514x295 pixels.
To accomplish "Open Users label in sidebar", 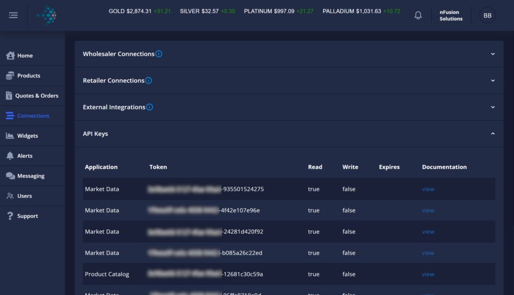I will (x=25, y=196).
